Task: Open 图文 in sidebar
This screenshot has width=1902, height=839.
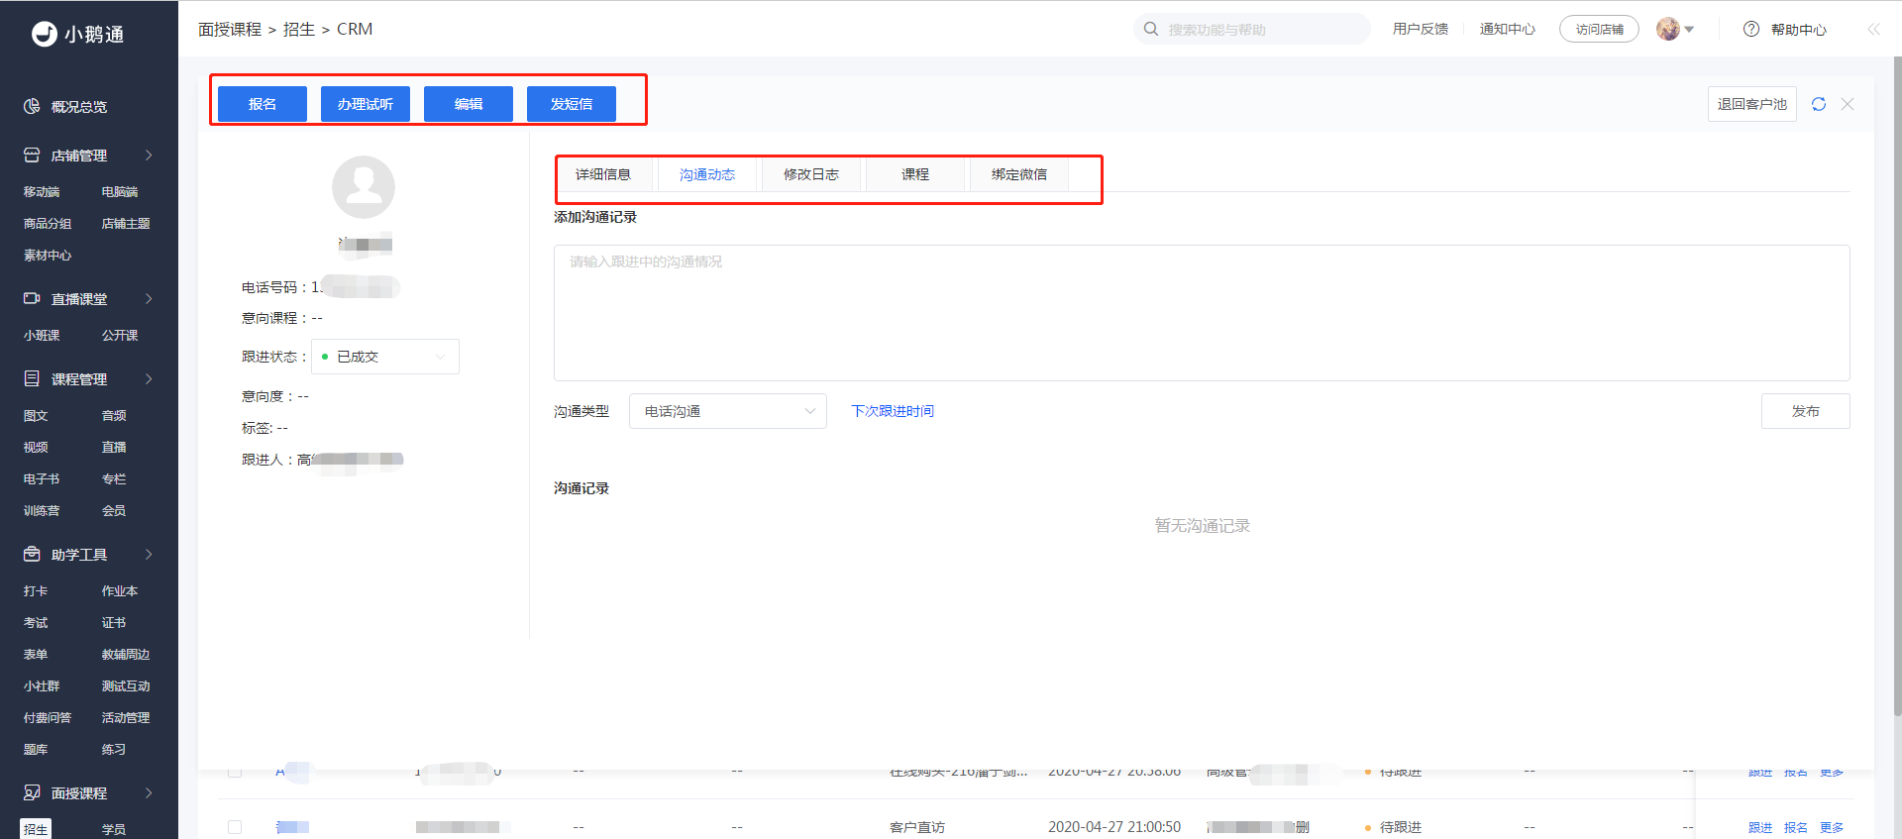Action: tap(36, 416)
